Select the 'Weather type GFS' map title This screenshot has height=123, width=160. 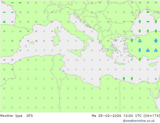coord(16,116)
